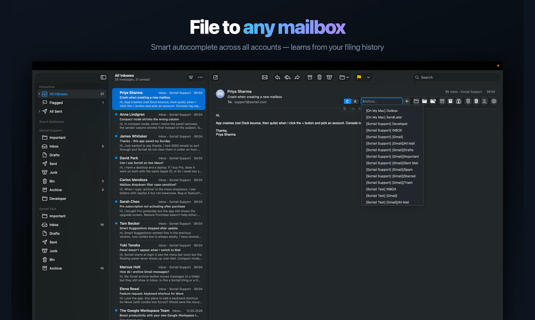Open the Sortail Test Inbox with 16 messages
The height and width of the screenshot is (320, 535).
click(72, 225)
